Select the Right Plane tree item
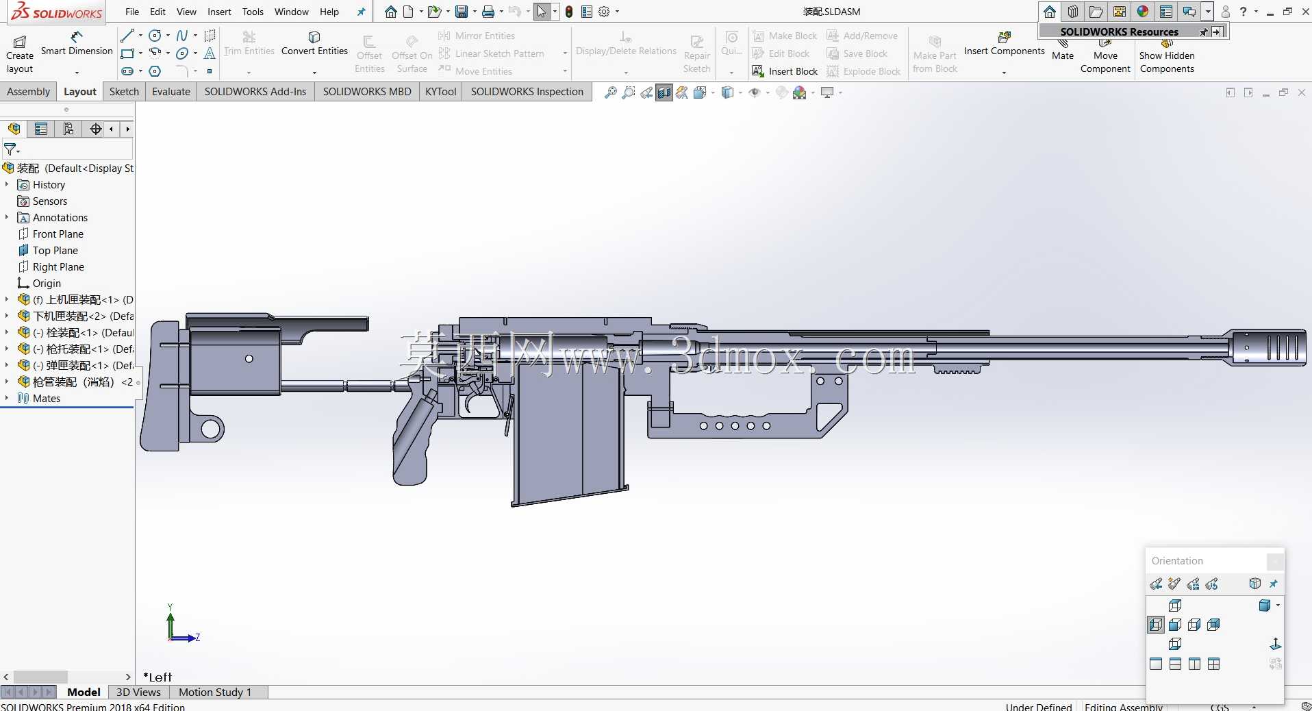This screenshot has width=1312, height=711. click(x=51, y=266)
